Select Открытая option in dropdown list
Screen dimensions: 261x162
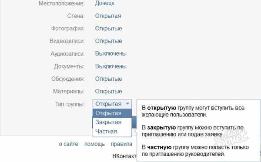point(112,113)
